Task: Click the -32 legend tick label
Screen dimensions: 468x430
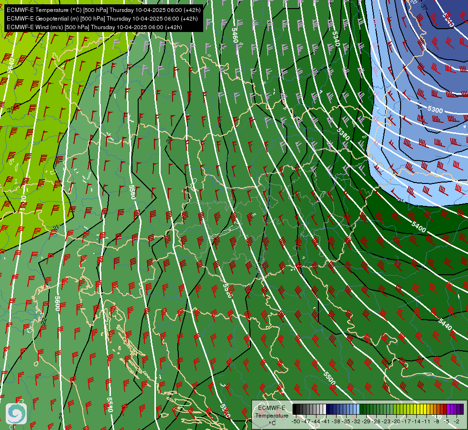Action: click(356, 421)
